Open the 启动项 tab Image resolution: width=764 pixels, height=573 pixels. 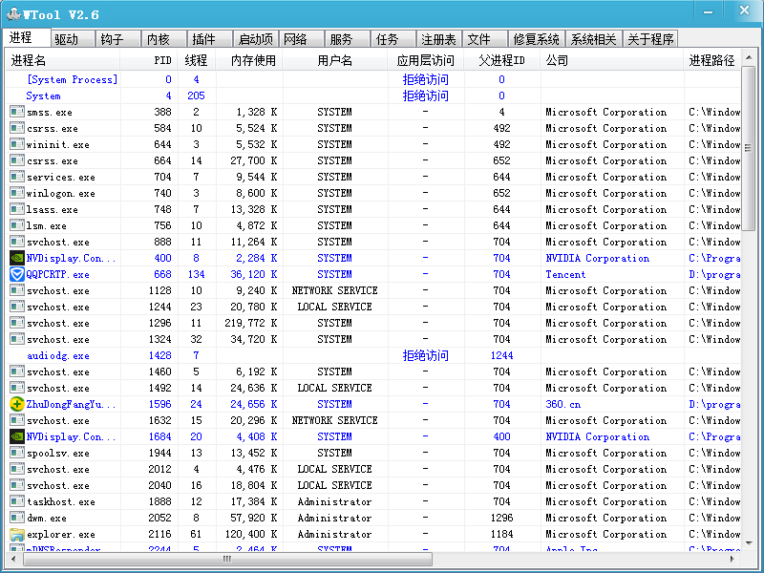[x=256, y=39]
